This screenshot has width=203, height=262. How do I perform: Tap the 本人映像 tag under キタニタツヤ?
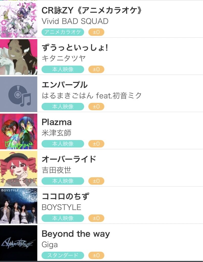tap(63, 69)
